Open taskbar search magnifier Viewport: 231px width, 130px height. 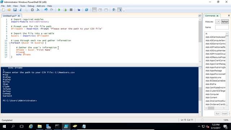point(13,126)
